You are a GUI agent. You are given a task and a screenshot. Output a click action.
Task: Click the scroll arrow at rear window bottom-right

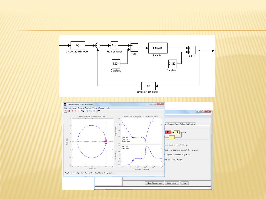[x=210, y=188]
